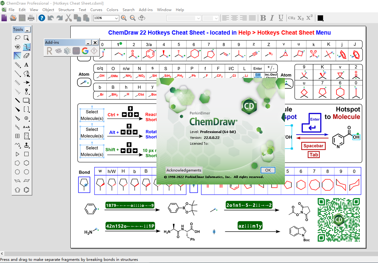Click the Reaxys R add-in icon
This screenshot has width=378, height=263.
49,51
